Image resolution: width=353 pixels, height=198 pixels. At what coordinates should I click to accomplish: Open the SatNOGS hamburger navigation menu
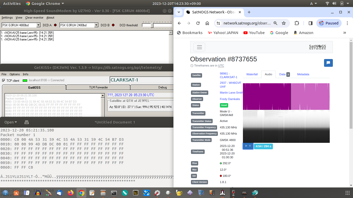(199, 47)
